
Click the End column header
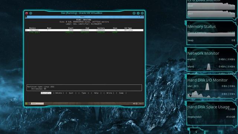click(x=87, y=28)
